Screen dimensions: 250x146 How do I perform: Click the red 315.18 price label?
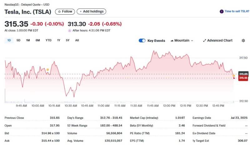[x=243, y=78]
